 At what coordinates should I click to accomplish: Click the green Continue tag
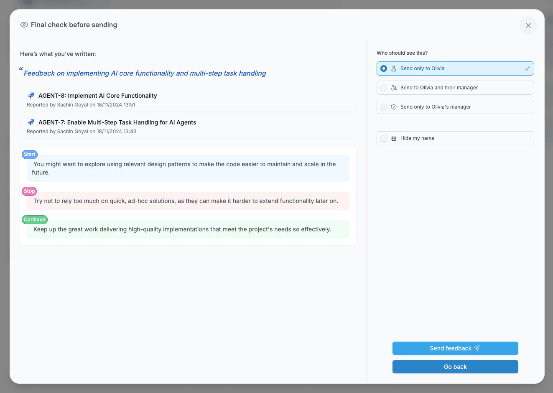point(35,220)
